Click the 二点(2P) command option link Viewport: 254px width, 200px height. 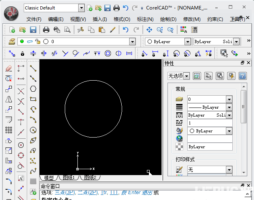click(88, 192)
